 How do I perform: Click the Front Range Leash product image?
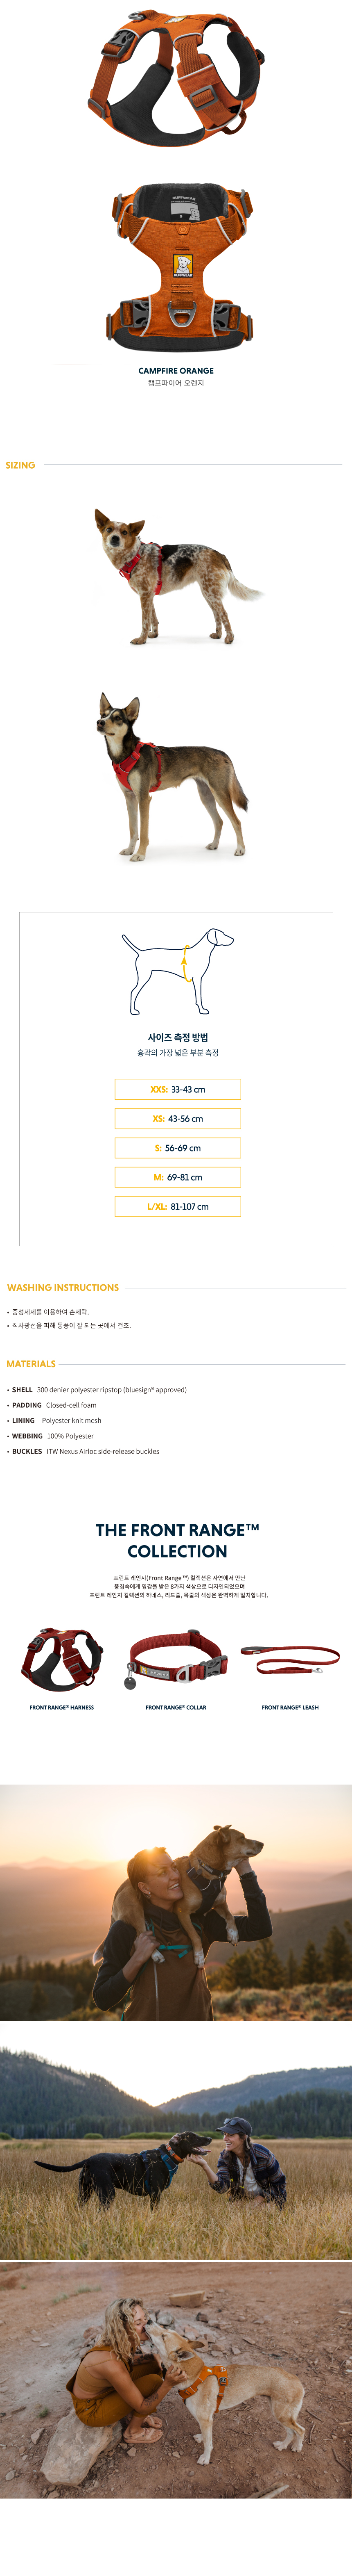click(290, 1660)
